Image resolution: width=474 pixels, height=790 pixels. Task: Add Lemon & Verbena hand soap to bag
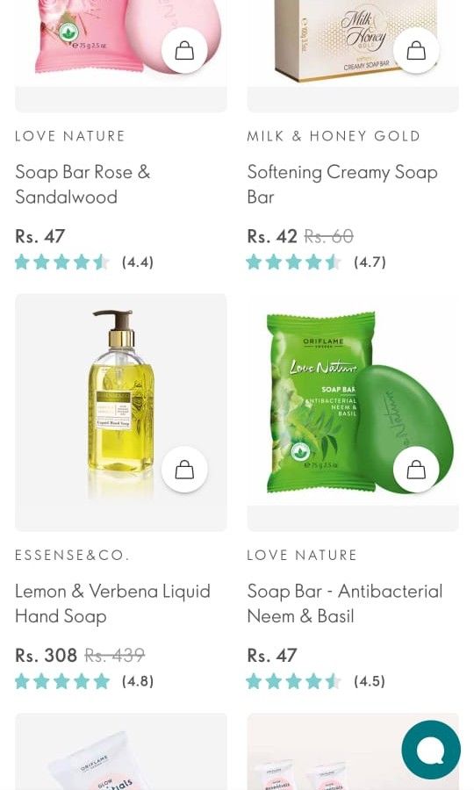(x=184, y=470)
